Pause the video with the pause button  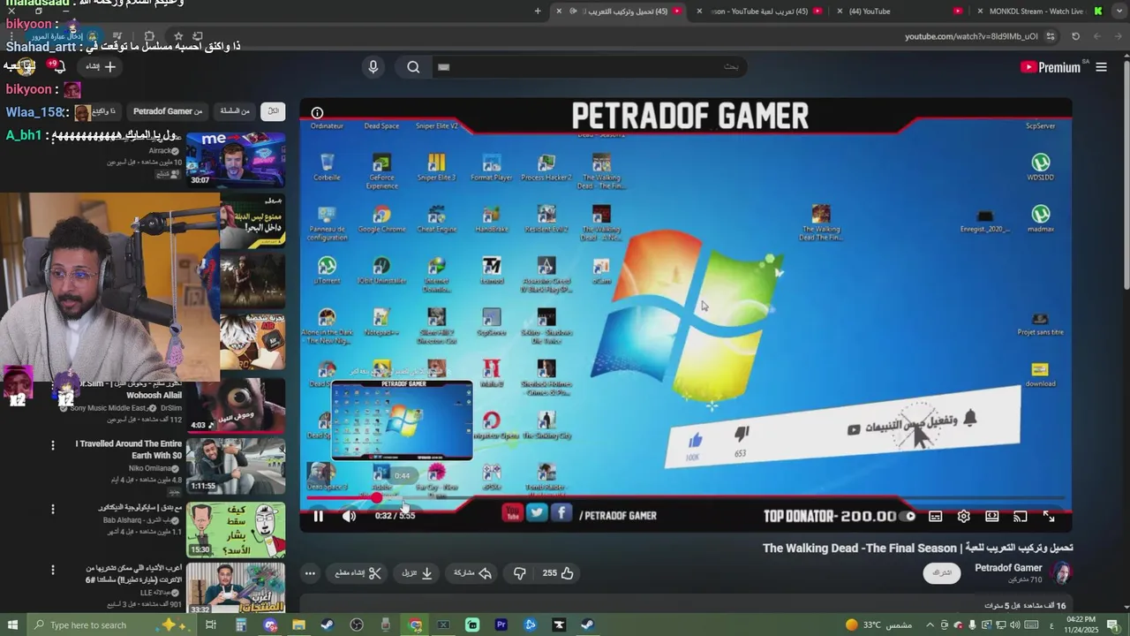(319, 516)
